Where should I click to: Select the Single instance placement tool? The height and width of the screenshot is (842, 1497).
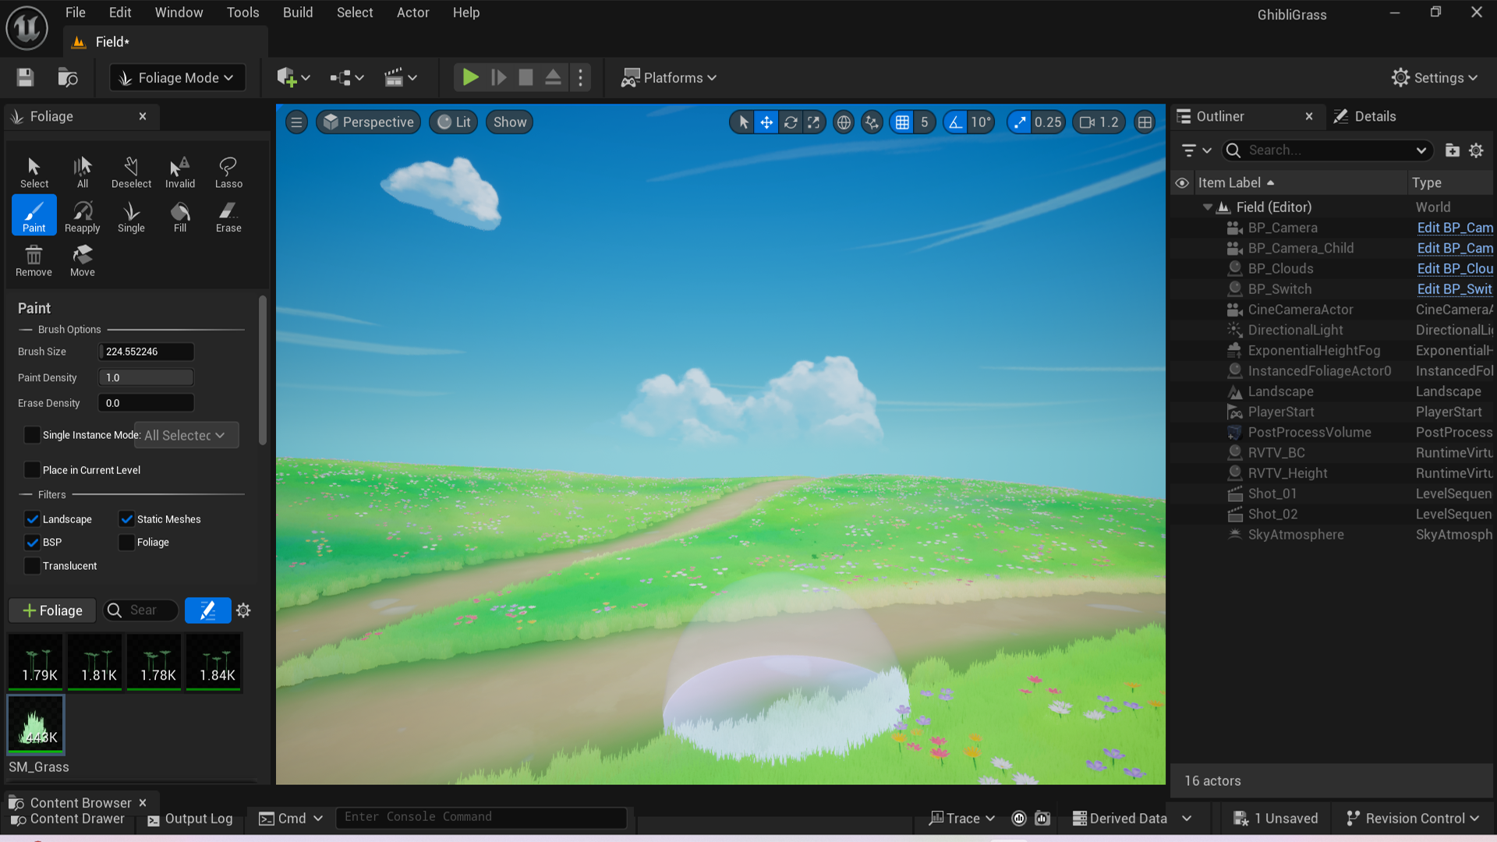pos(131,214)
